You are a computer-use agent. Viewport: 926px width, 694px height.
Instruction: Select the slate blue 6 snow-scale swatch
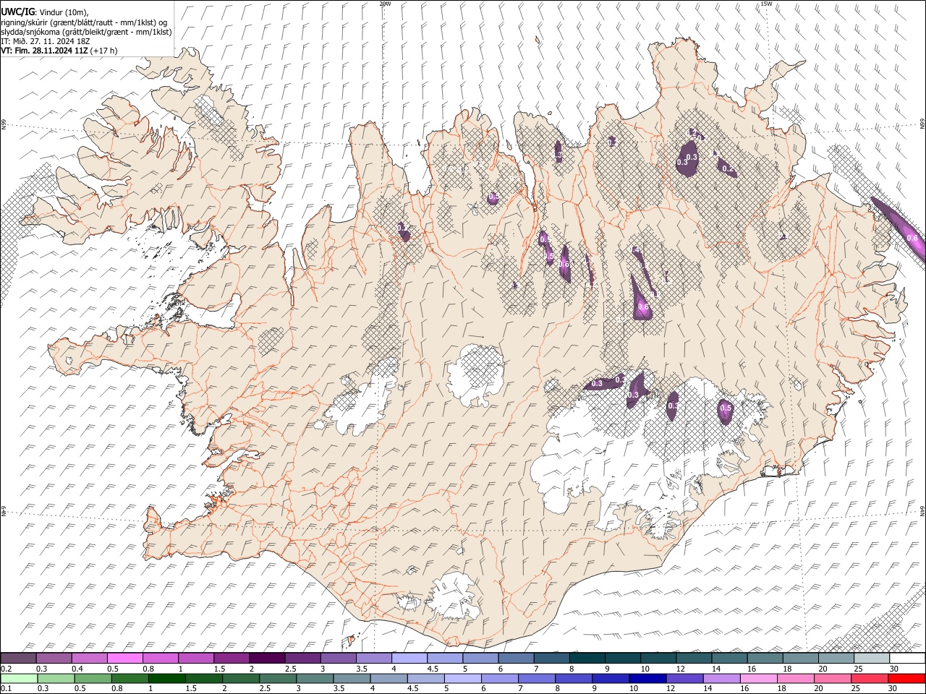click(x=517, y=658)
